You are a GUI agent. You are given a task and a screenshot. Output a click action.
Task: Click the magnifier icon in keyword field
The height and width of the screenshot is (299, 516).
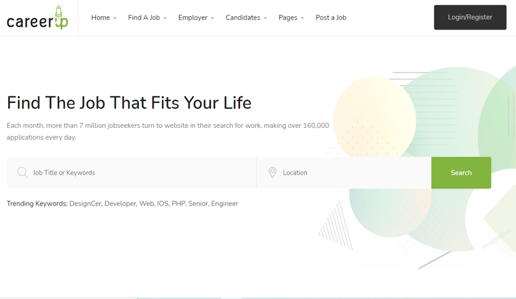click(x=22, y=172)
